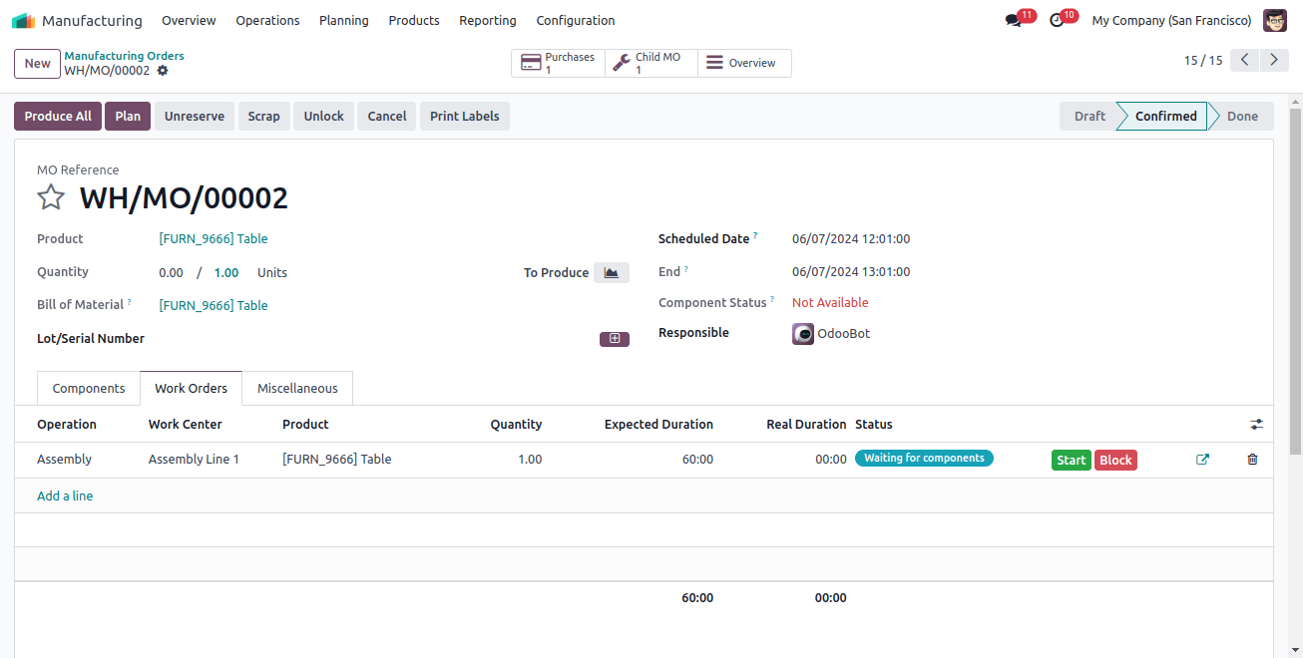Go to Manufacturing Orders breadcrumb

pos(125,56)
